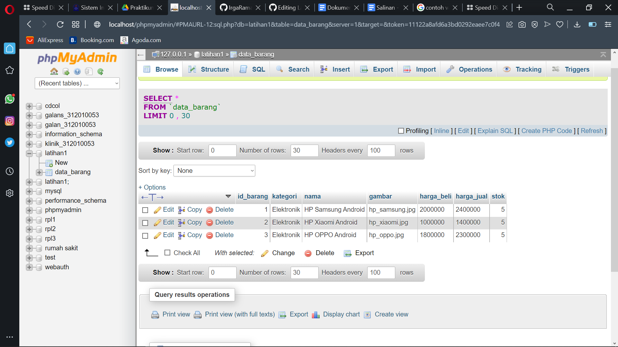Open WhatsApp from the Opera sidebar
Image resolution: width=618 pixels, height=347 pixels.
[x=10, y=99]
